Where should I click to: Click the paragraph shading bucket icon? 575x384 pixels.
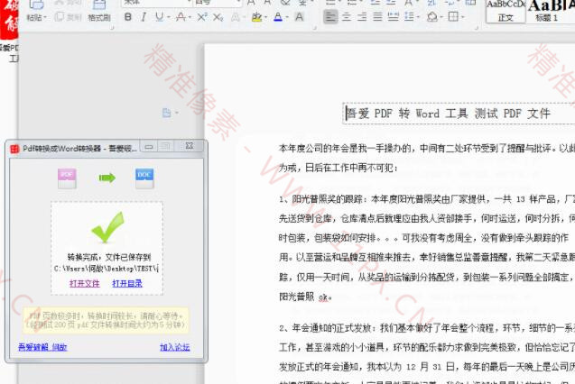[432, 17]
